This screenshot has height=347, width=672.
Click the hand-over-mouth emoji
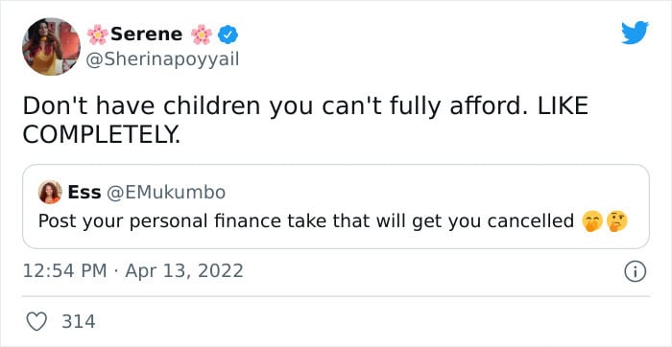[x=592, y=222]
